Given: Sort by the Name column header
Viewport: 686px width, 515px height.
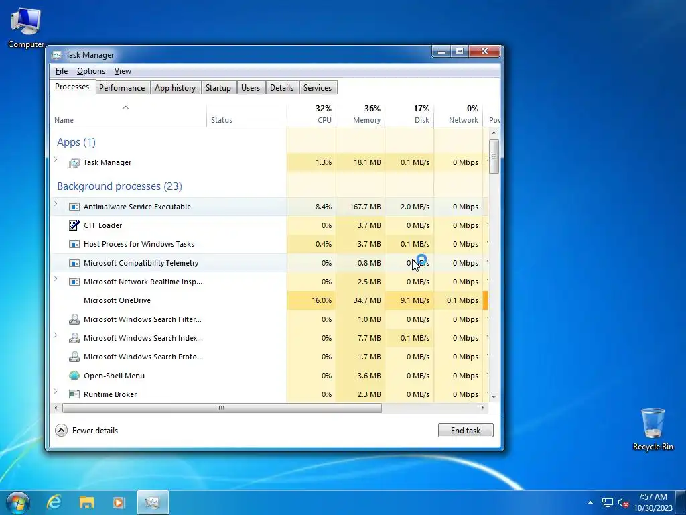Looking at the screenshot, I should pyautogui.click(x=128, y=115).
